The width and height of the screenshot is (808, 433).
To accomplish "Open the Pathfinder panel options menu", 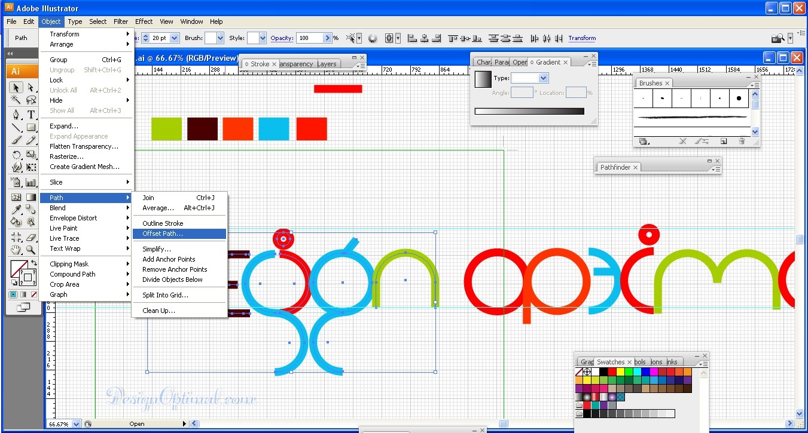I will click(x=717, y=170).
